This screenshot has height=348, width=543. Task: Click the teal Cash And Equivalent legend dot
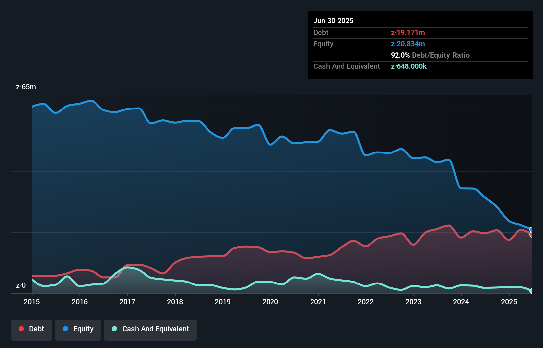click(113, 329)
